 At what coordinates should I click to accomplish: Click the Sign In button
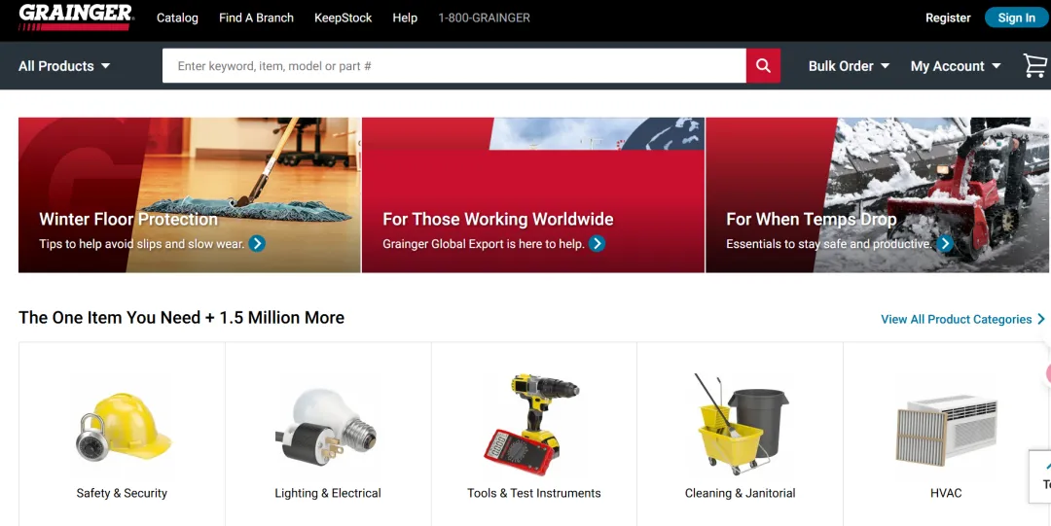tap(1016, 18)
